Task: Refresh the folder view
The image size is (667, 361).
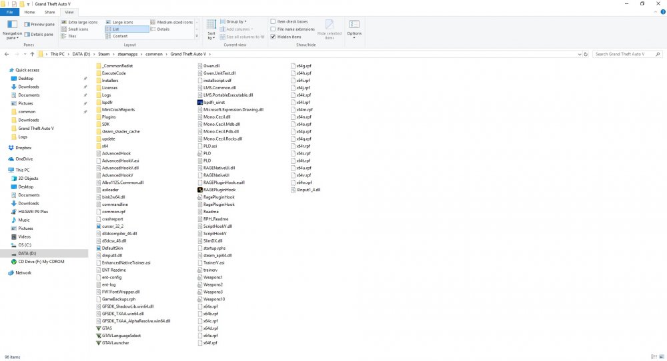Action: (x=586, y=55)
